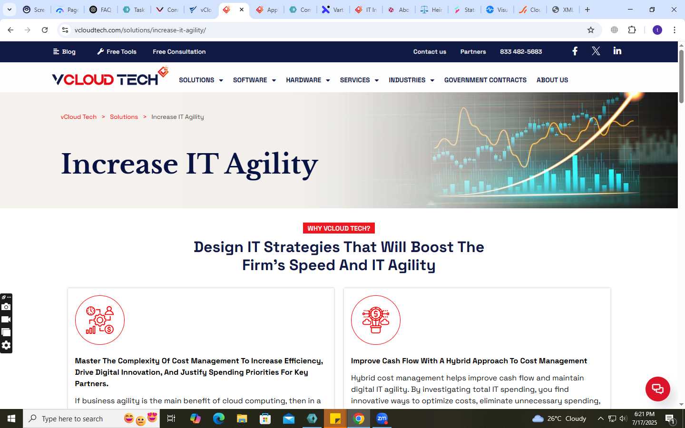Open Zoom from taskbar
This screenshot has width=685, height=428.
[382, 418]
